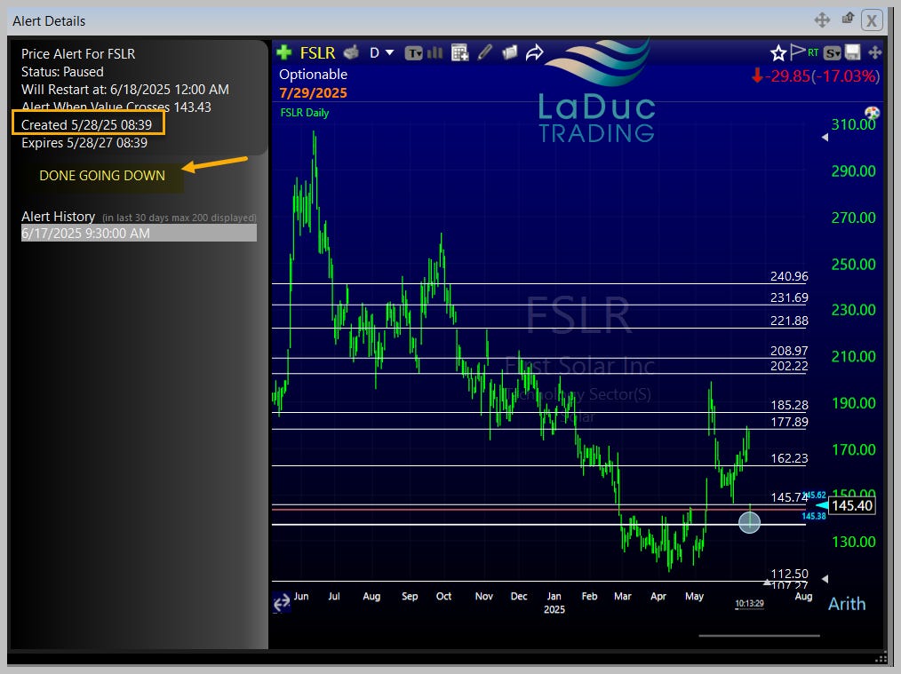The image size is (901, 674).
Task: Close the Alert Details window
Action: pyautogui.click(x=872, y=20)
